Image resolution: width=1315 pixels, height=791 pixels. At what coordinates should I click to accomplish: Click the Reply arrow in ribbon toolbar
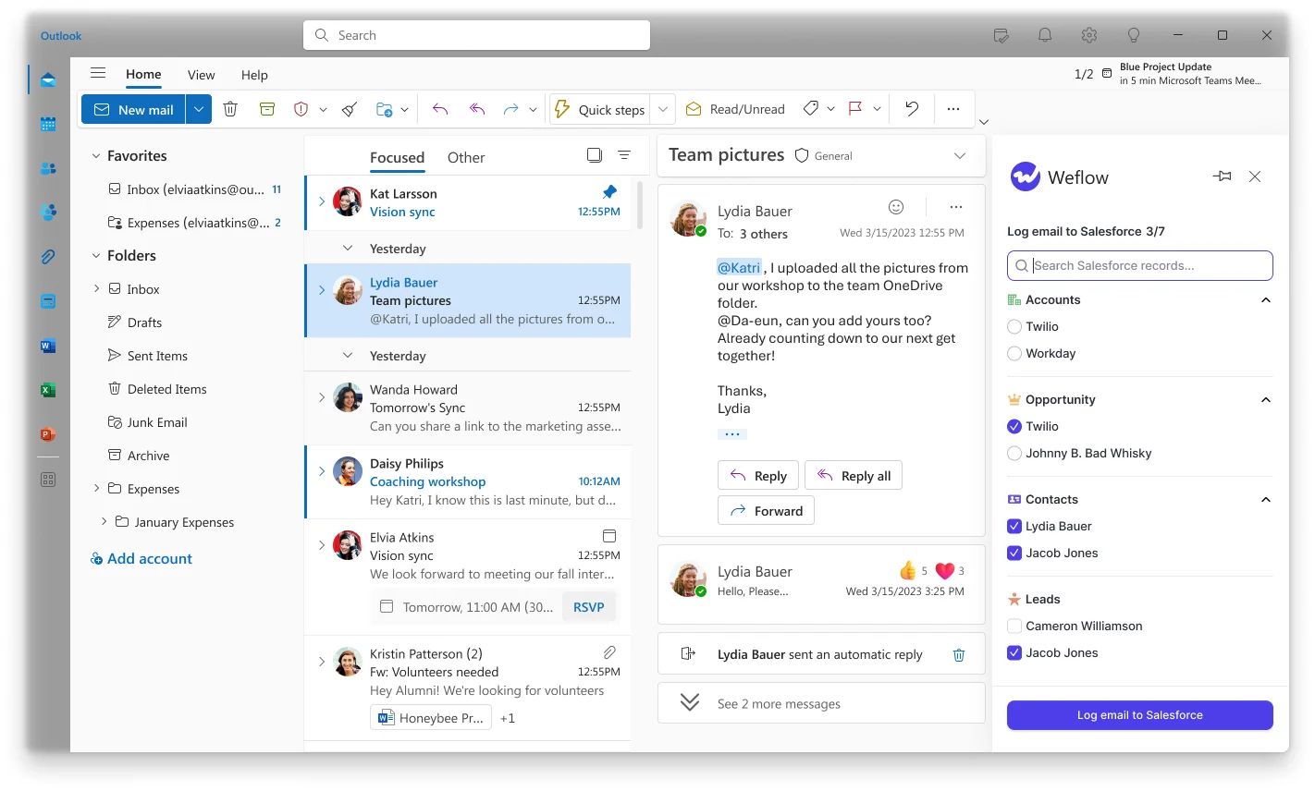440,109
